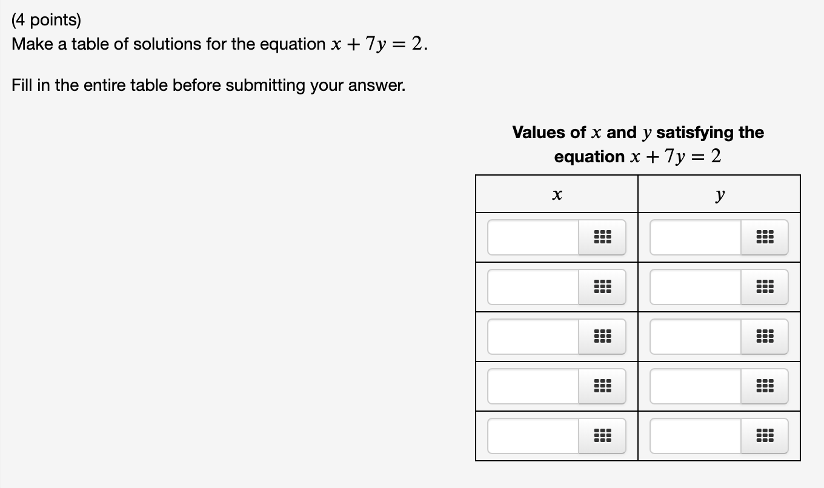
Task: Click into the last y value field
Action: coord(693,436)
